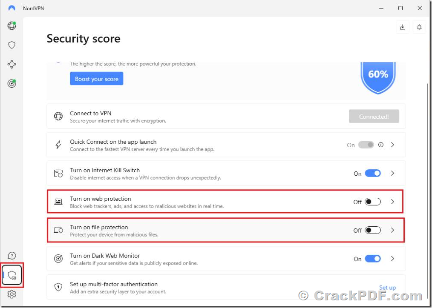Image resolution: width=432 pixels, height=308 pixels.
Task: Click Set up link for multi-factor authentication
Action: click(387, 288)
